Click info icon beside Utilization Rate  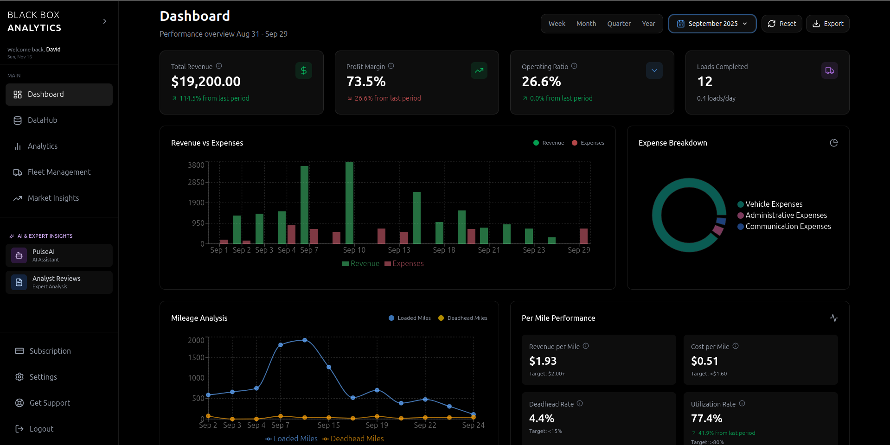tap(742, 403)
